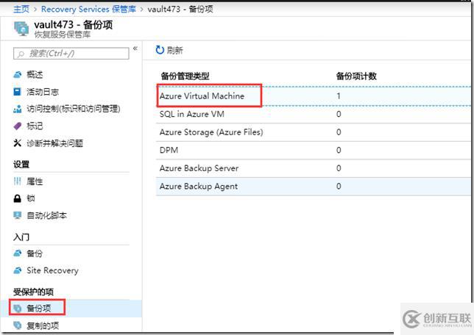The image size is (474, 335).
Task: Click the 活动日志 activity log icon
Action: (18, 91)
